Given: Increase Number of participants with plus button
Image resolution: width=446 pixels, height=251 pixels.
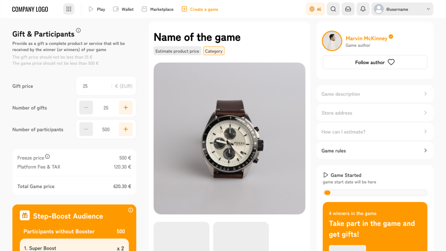Looking at the screenshot, I should tap(126, 129).
